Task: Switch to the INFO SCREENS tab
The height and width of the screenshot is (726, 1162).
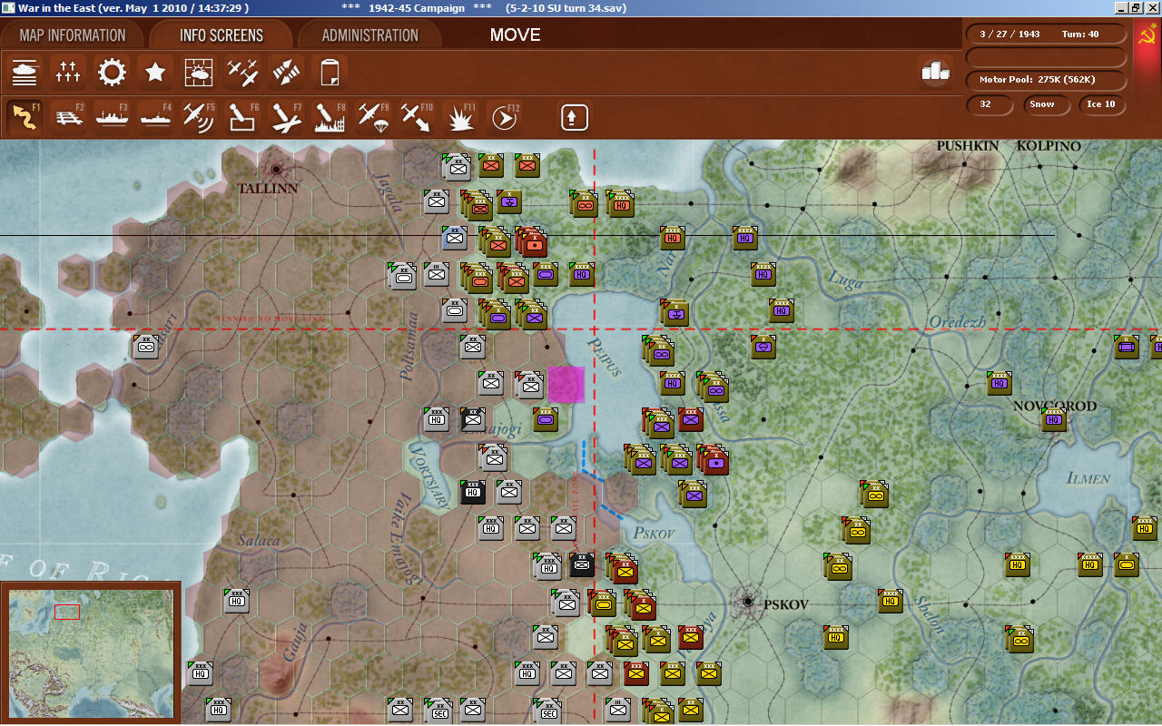Action: pos(222,35)
